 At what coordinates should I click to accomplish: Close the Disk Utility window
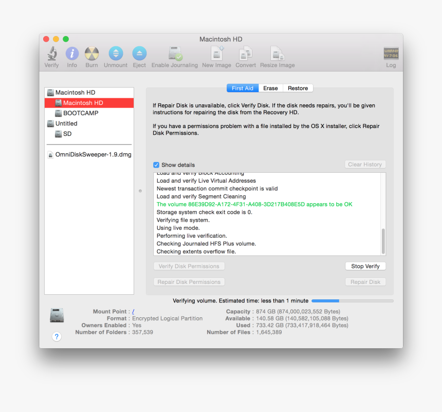(x=46, y=39)
